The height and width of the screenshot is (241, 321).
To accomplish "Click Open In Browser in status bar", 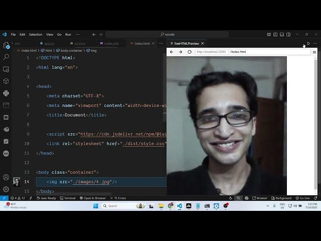I will point(93,198).
